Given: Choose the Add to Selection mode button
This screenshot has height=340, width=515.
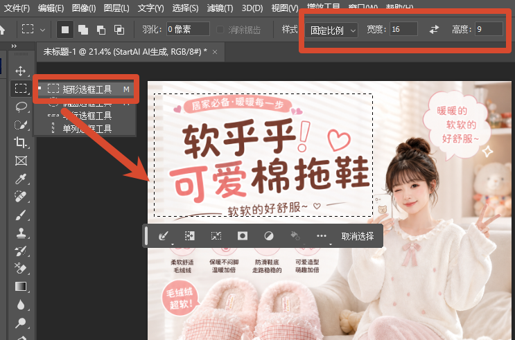Looking at the screenshot, I should point(83,30).
